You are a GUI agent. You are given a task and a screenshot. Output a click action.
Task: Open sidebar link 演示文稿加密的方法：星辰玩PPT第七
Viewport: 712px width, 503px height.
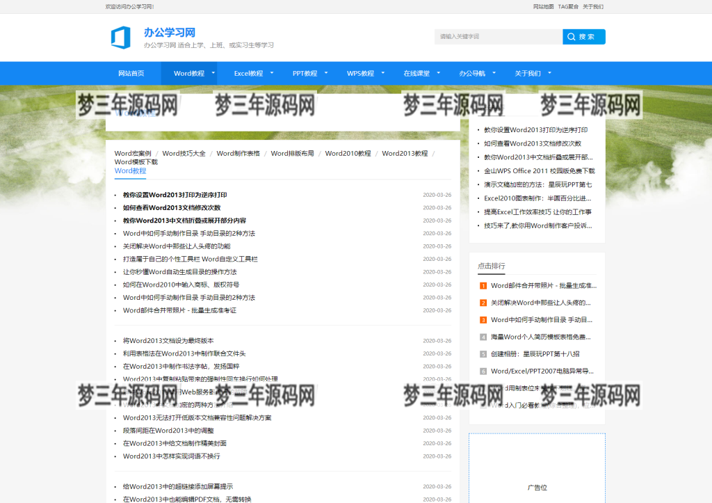[x=538, y=184]
